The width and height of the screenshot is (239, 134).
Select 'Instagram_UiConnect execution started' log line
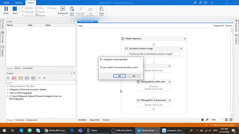[28, 89]
